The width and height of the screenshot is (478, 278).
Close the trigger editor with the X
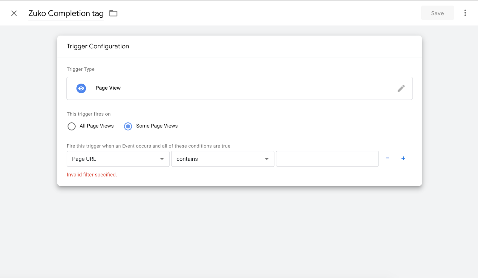pos(14,13)
